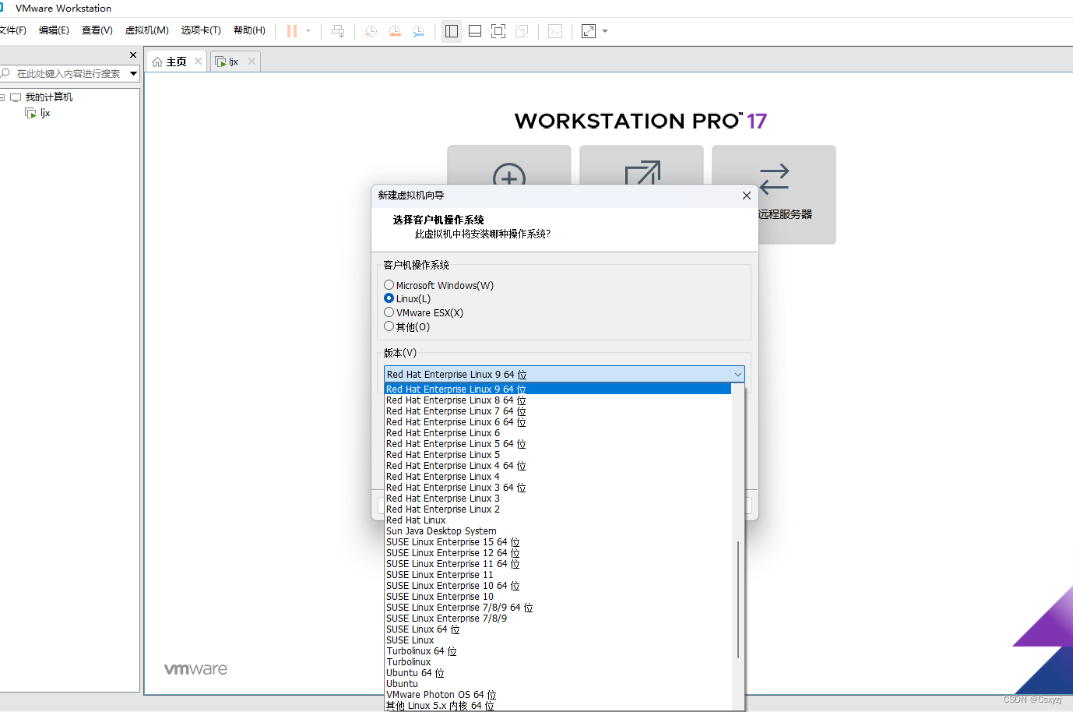1073x712 pixels.
Task: Choose SUSE Linux Enterprise 7/8/9 64 位
Action: (558, 607)
